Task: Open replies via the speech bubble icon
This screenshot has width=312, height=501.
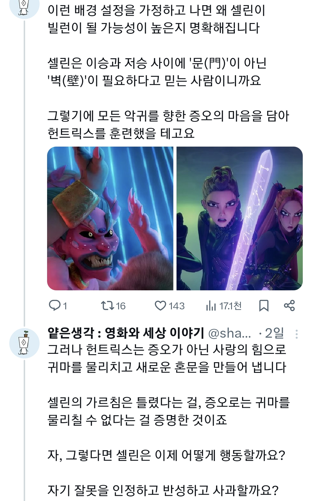Action: pos(54,306)
